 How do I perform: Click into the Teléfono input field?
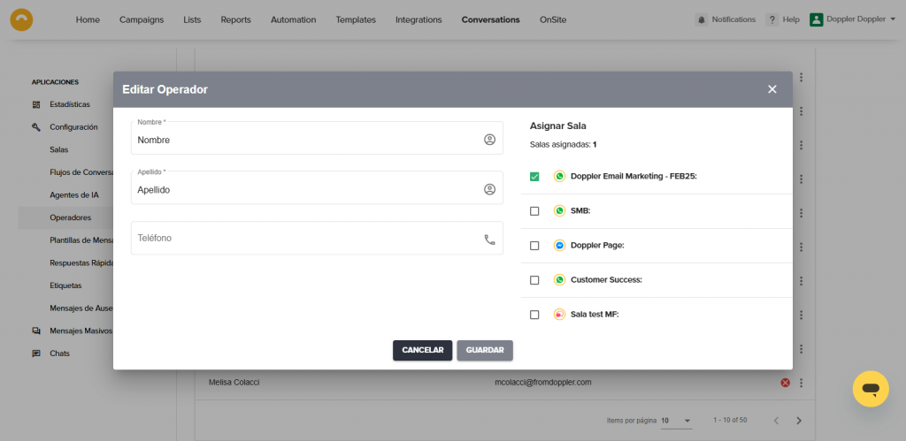(317, 238)
